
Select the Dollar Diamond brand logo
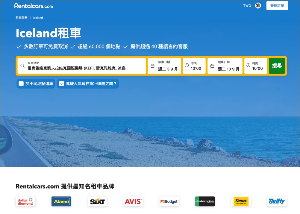[x=25, y=201]
